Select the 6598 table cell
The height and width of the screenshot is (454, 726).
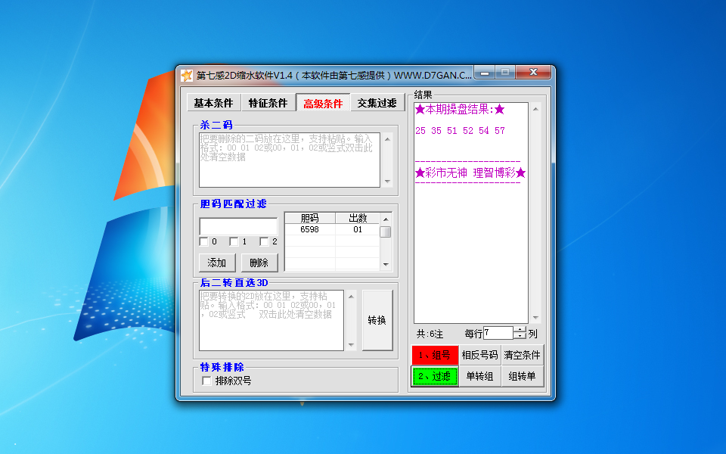310,229
